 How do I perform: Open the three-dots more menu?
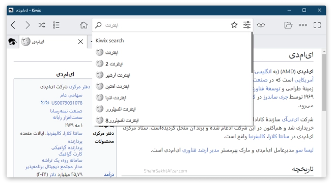click(x=302, y=25)
